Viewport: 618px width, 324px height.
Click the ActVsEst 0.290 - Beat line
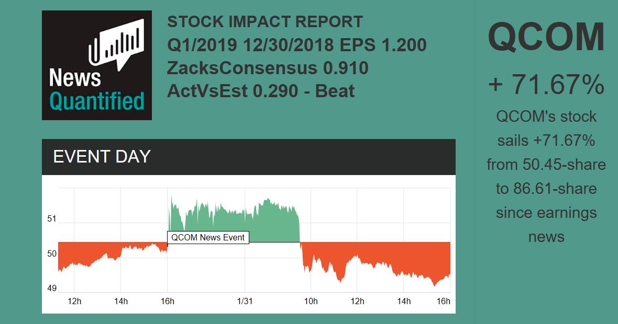pos(260,91)
